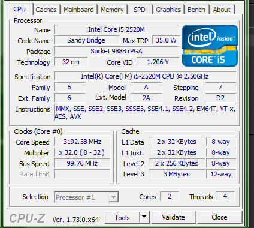
Task: Open the Mainboard tab
Action: (78, 10)
